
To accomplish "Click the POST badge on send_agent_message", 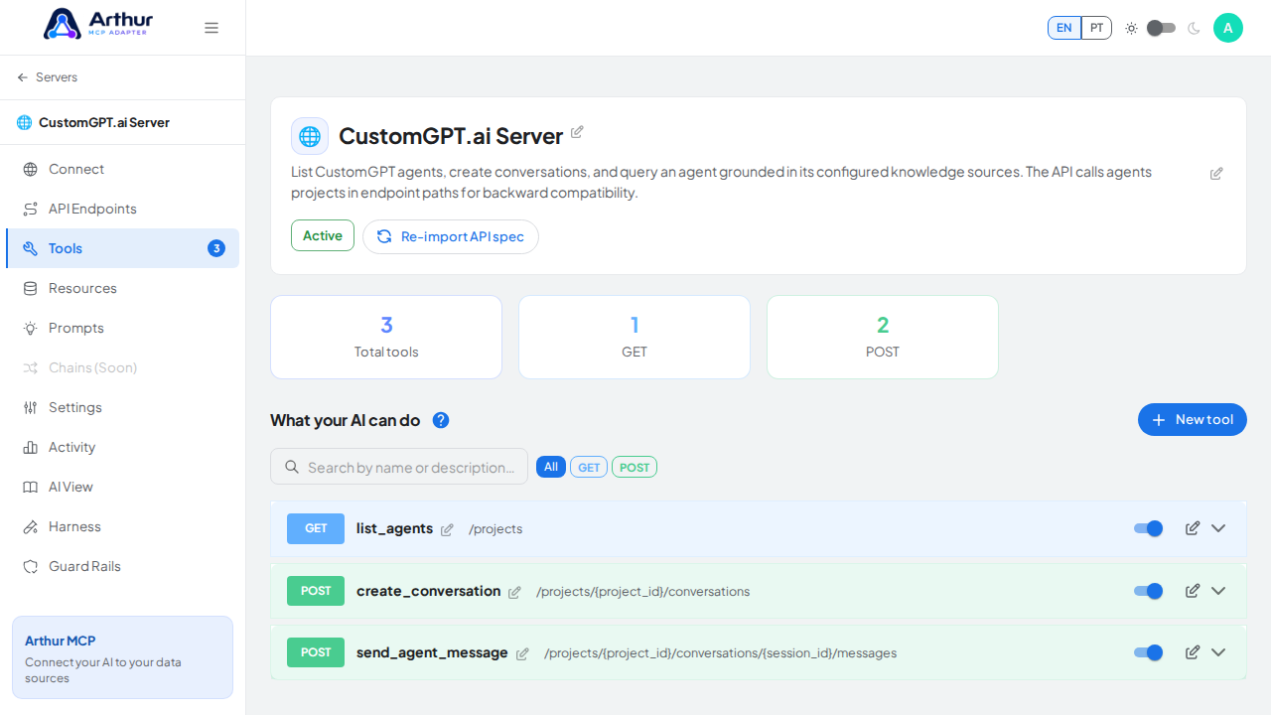I will pyautogui.click(x=316, y=652).
